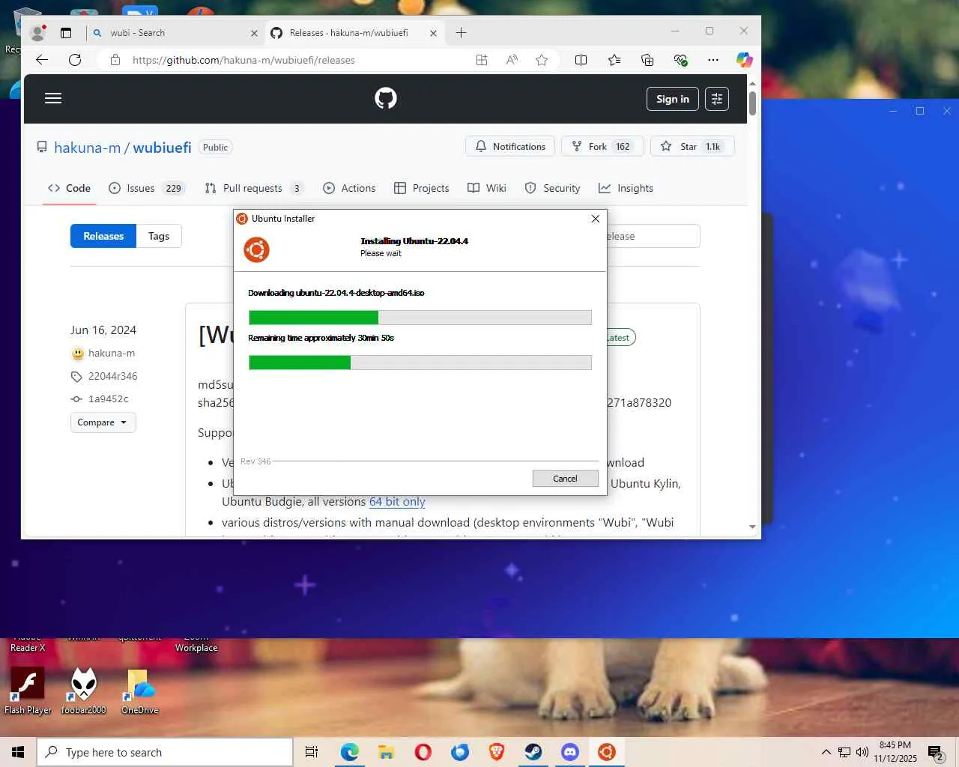Refresh the GitHub releases page

(x=75, y=60)
